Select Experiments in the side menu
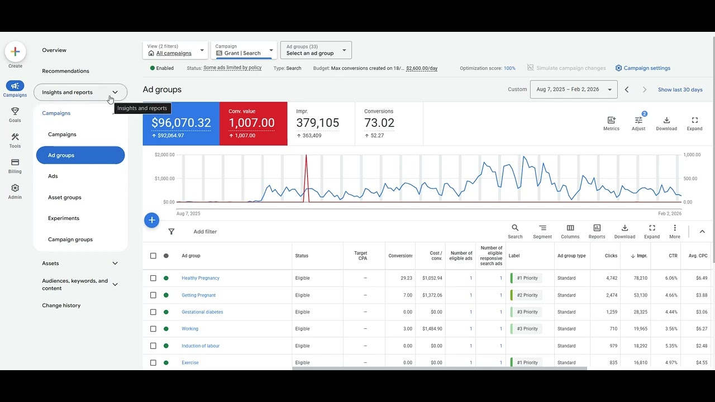The image size is (715, 402). pyautogui.click(x=64, y=218)
